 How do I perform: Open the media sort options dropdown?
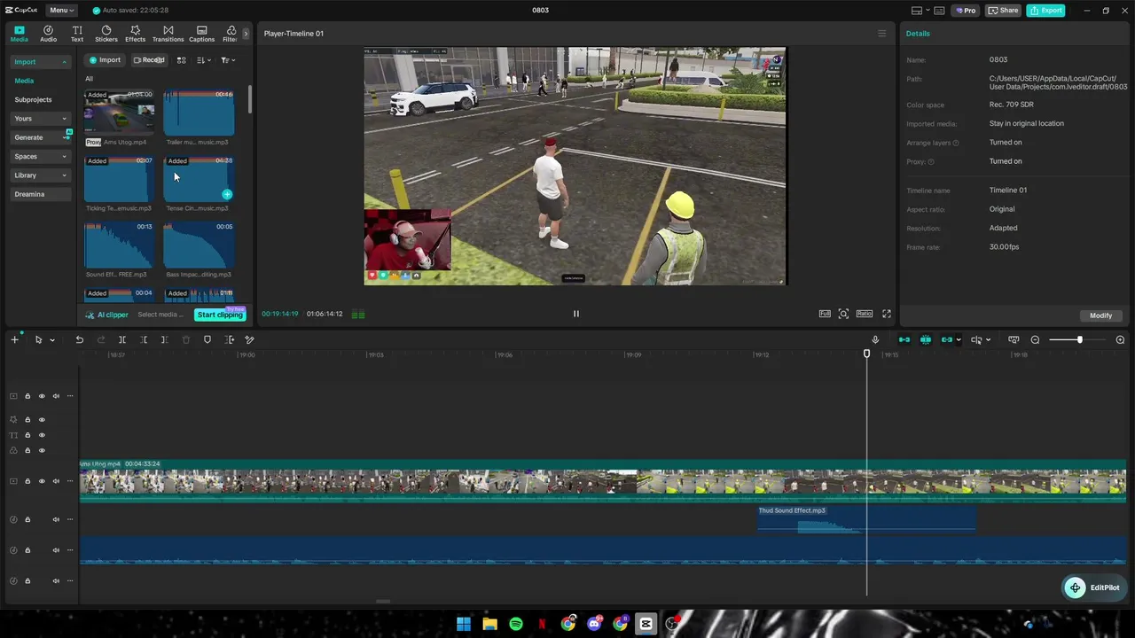click(x=204, y=60)
